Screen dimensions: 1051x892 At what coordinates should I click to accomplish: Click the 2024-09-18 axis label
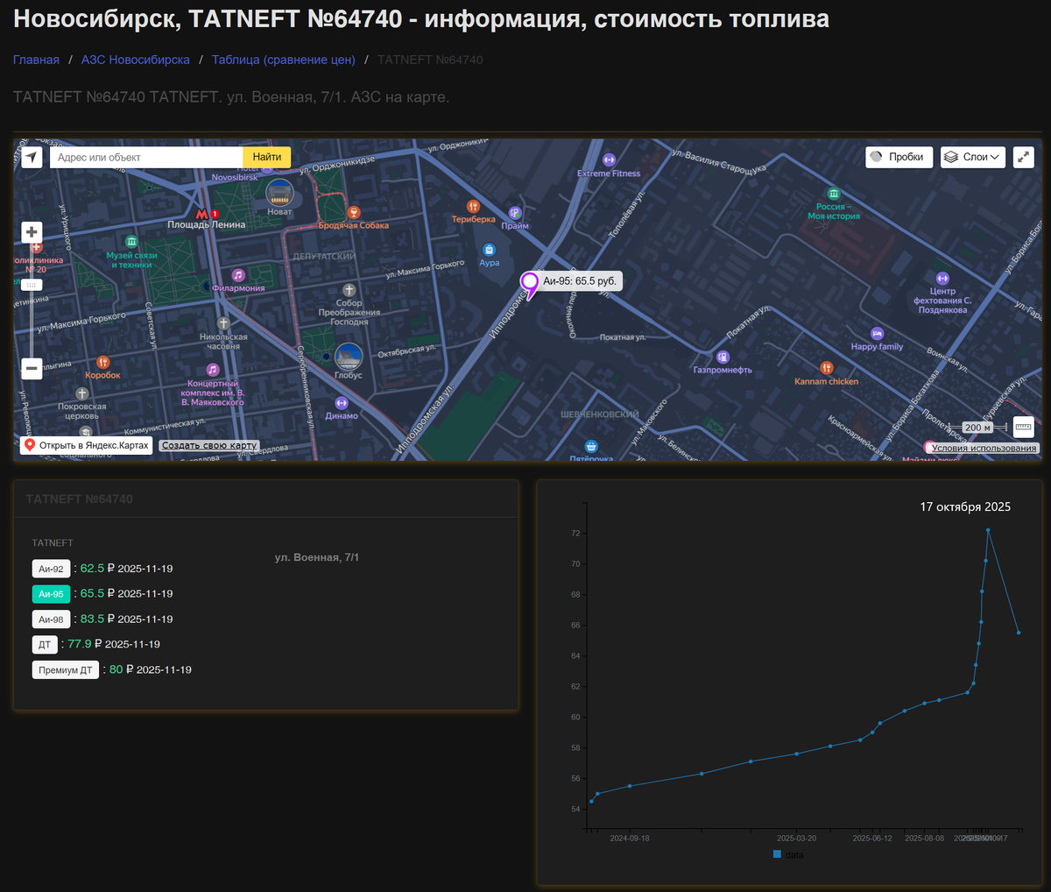tap(630, 839)
